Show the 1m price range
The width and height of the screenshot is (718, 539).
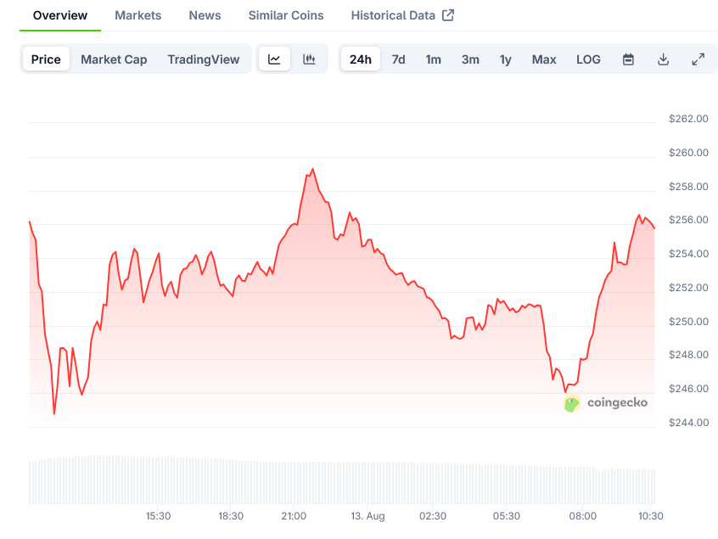pyautogui.click(x=433, y=59)
